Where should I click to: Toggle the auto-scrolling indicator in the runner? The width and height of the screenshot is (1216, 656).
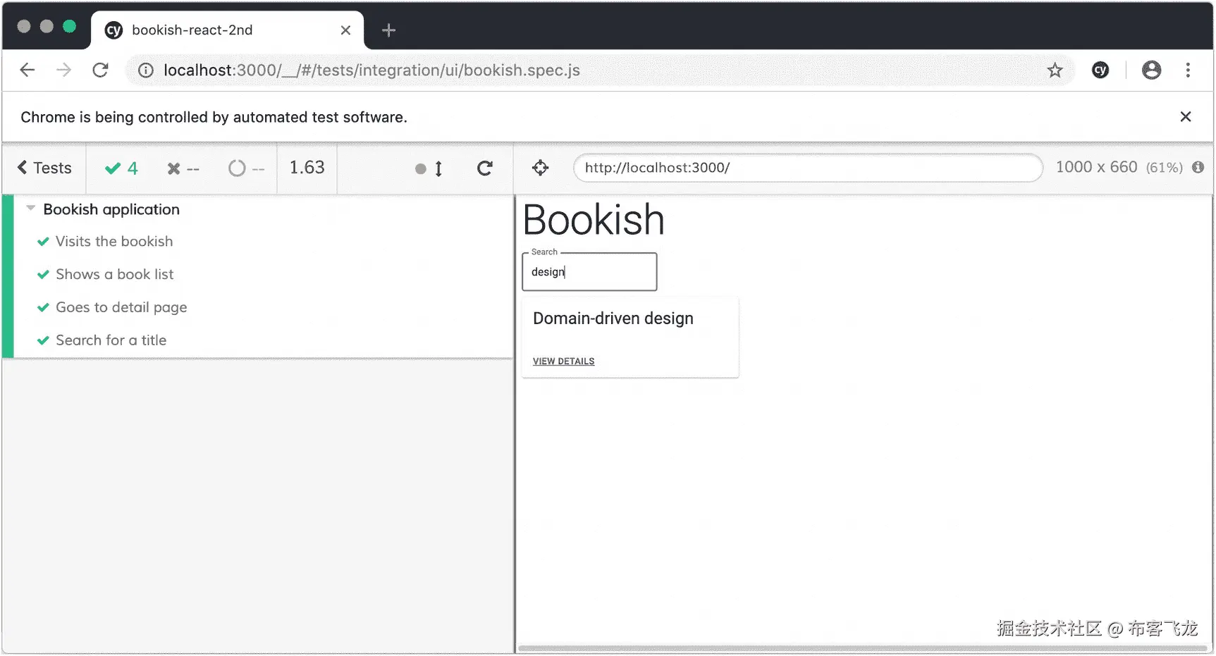tap(429, 168)
